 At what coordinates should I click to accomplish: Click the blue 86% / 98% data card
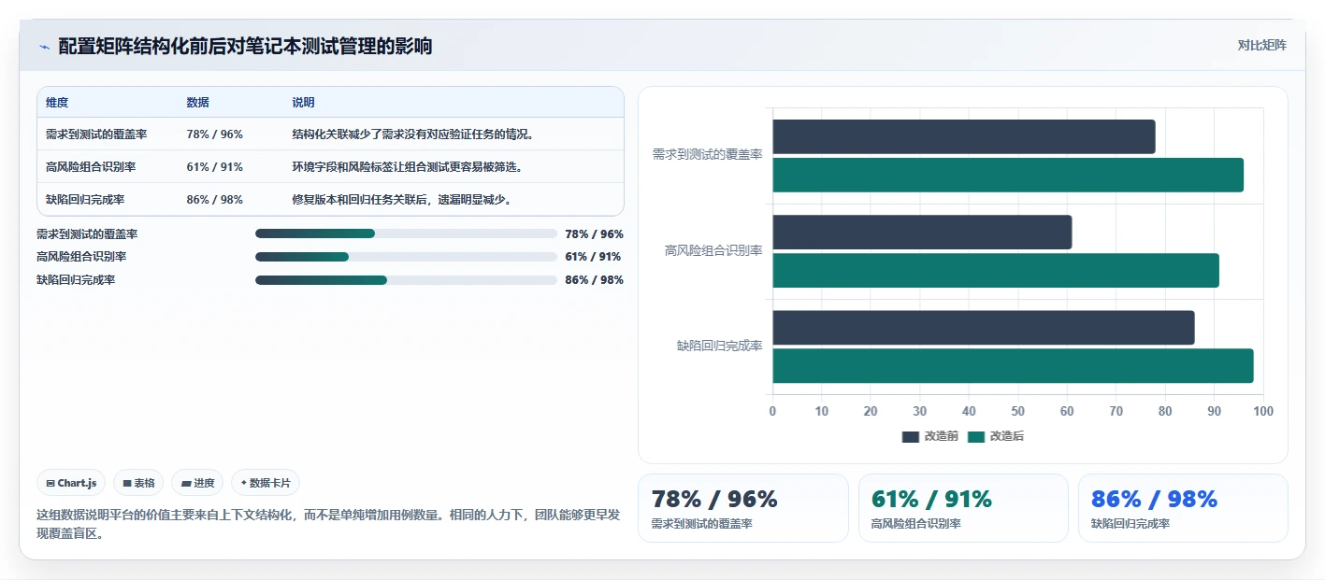pos(1183,508)
